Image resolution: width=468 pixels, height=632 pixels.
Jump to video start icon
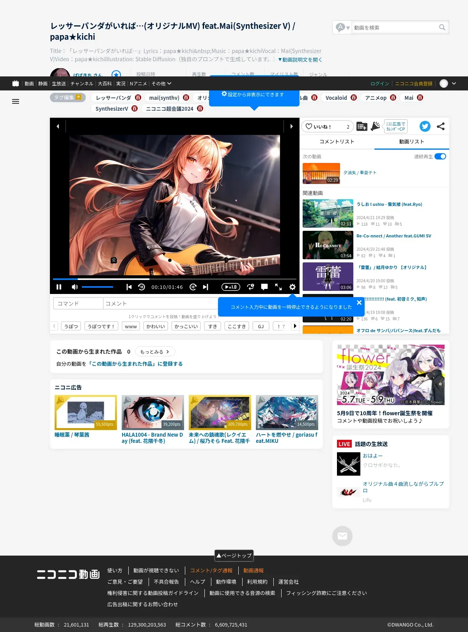click(129, 287)
